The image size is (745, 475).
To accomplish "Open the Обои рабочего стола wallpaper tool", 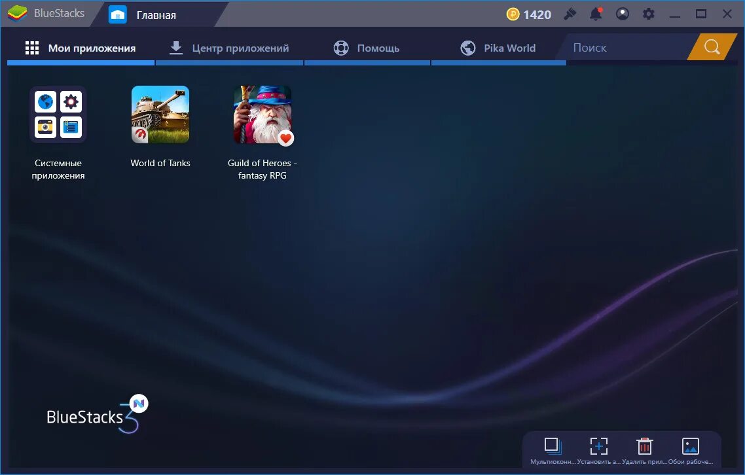I will (x=691, y=447).
